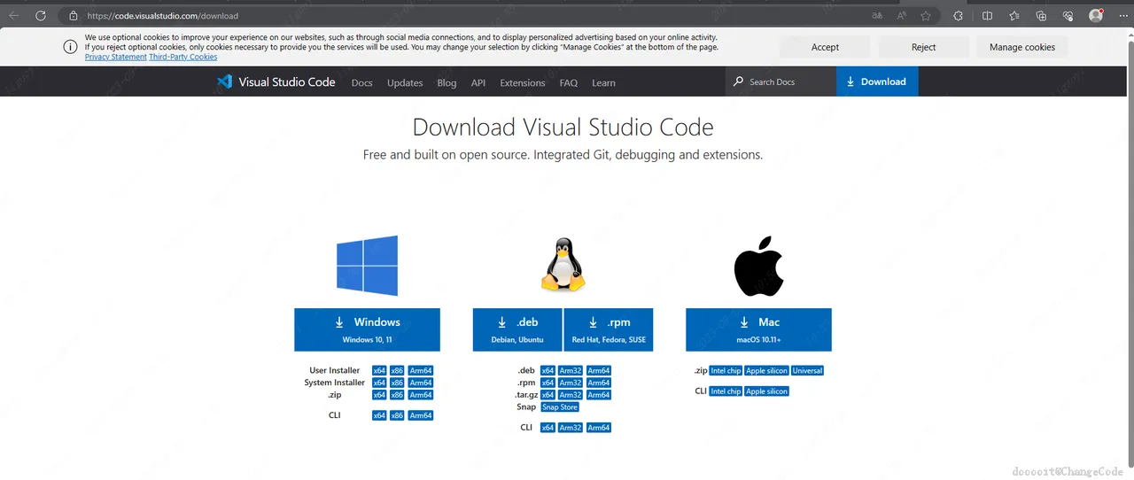Open the browser Extensions puzzle icon
Screen dimensions: 1134x480
(x=959, y=16)
